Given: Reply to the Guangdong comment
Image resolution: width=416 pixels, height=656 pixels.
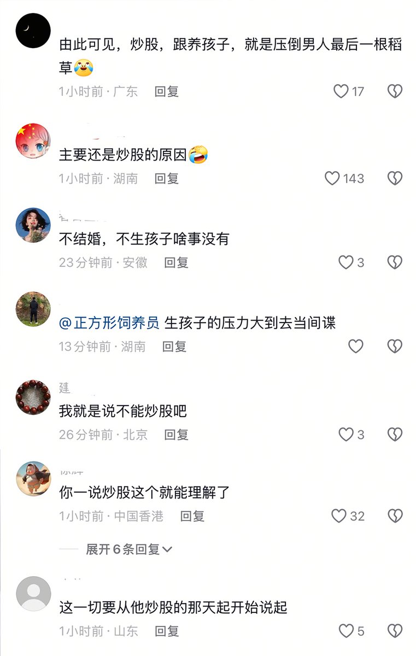Looking at the screenshot, I should [167, 91].
